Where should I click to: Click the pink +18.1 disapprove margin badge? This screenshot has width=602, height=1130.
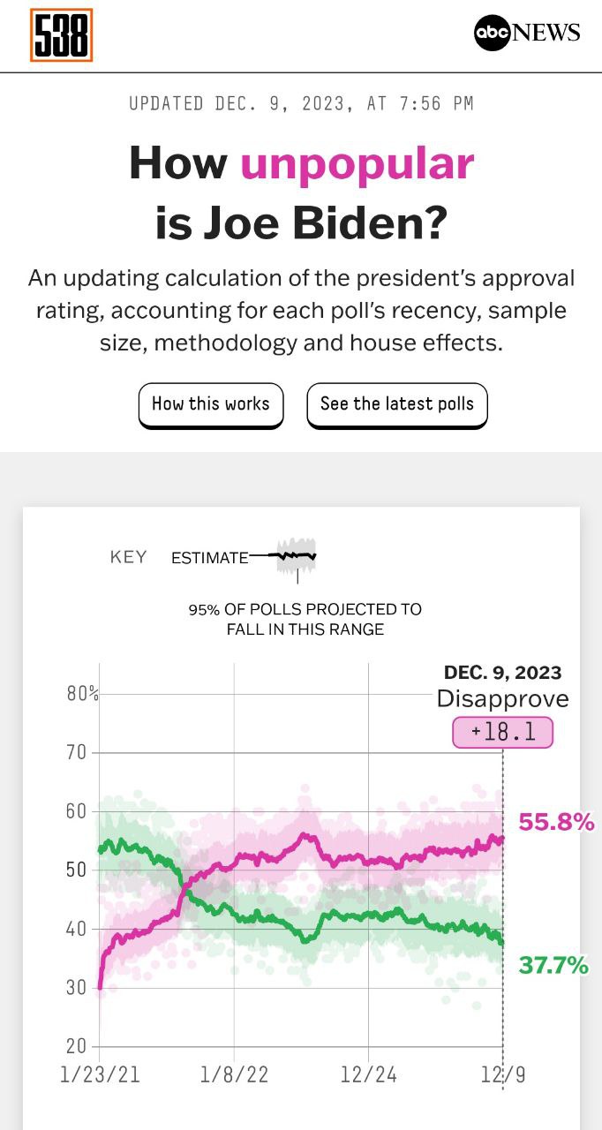[x=502, y=733]
